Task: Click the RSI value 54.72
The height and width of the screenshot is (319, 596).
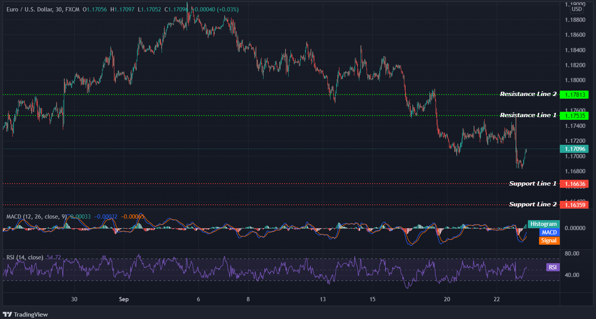Action: point(53,257)
